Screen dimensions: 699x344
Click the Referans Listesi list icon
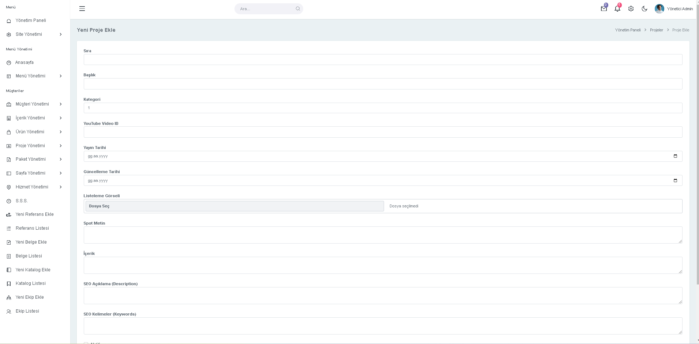9,229
